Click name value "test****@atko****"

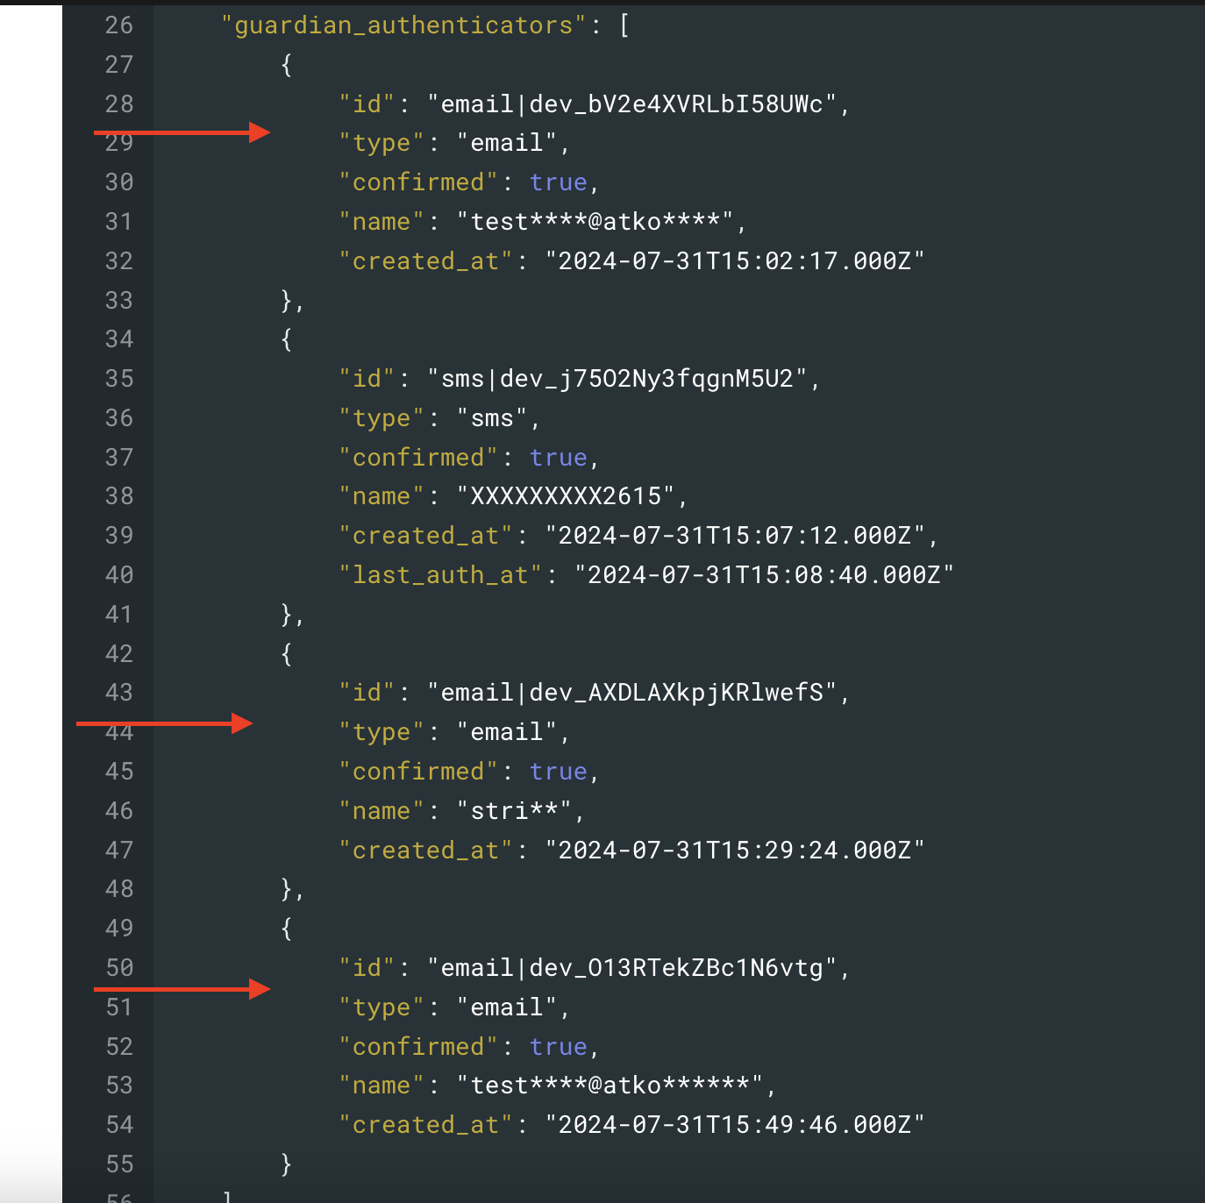pos(595,222)
